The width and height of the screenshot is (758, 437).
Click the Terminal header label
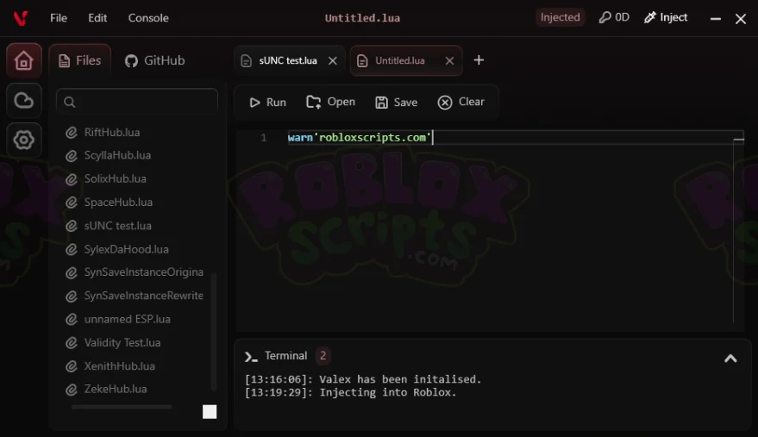click(285, 356)
